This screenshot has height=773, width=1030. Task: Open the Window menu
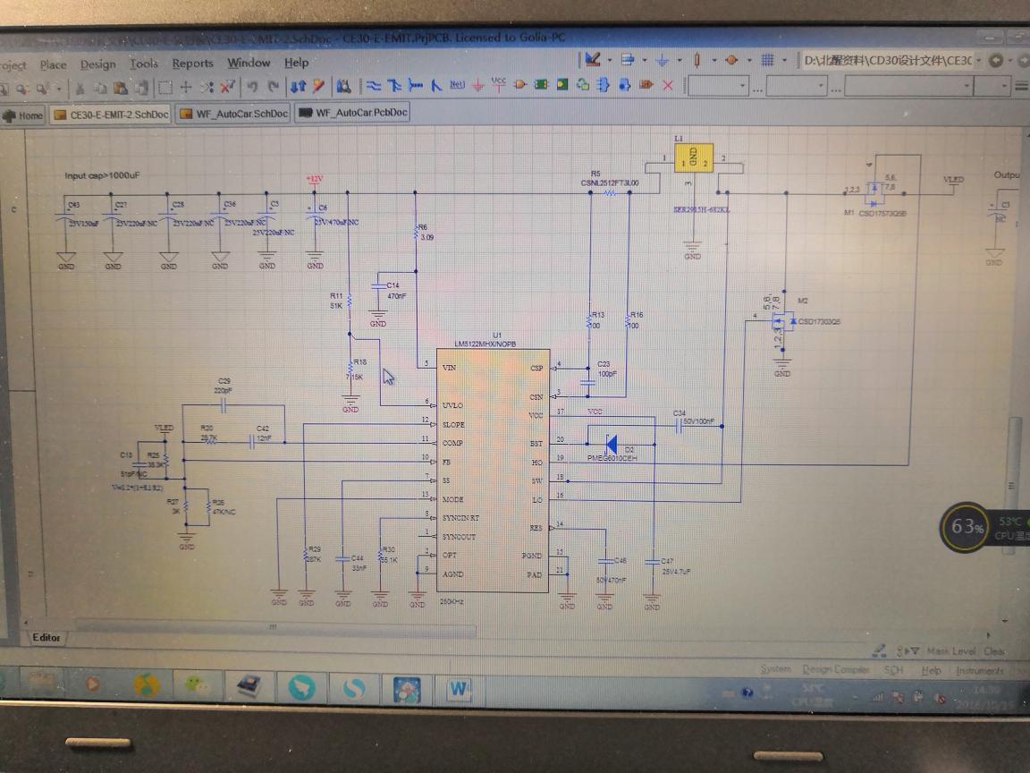pos(249,63)
